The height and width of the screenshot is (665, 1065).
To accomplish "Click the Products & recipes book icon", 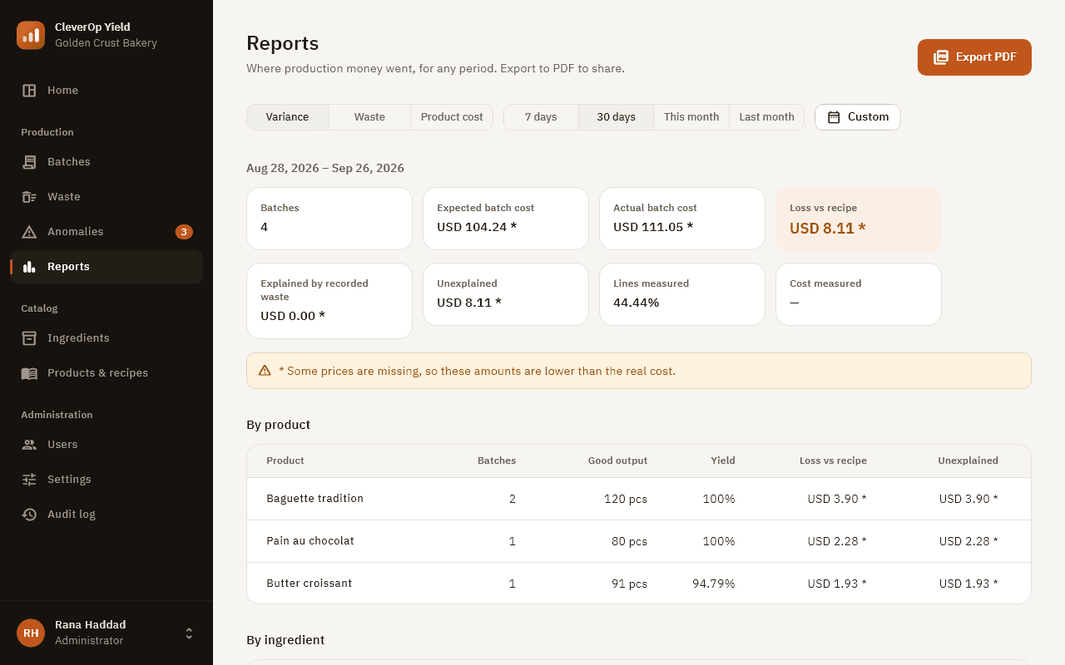I will point(29,373).
